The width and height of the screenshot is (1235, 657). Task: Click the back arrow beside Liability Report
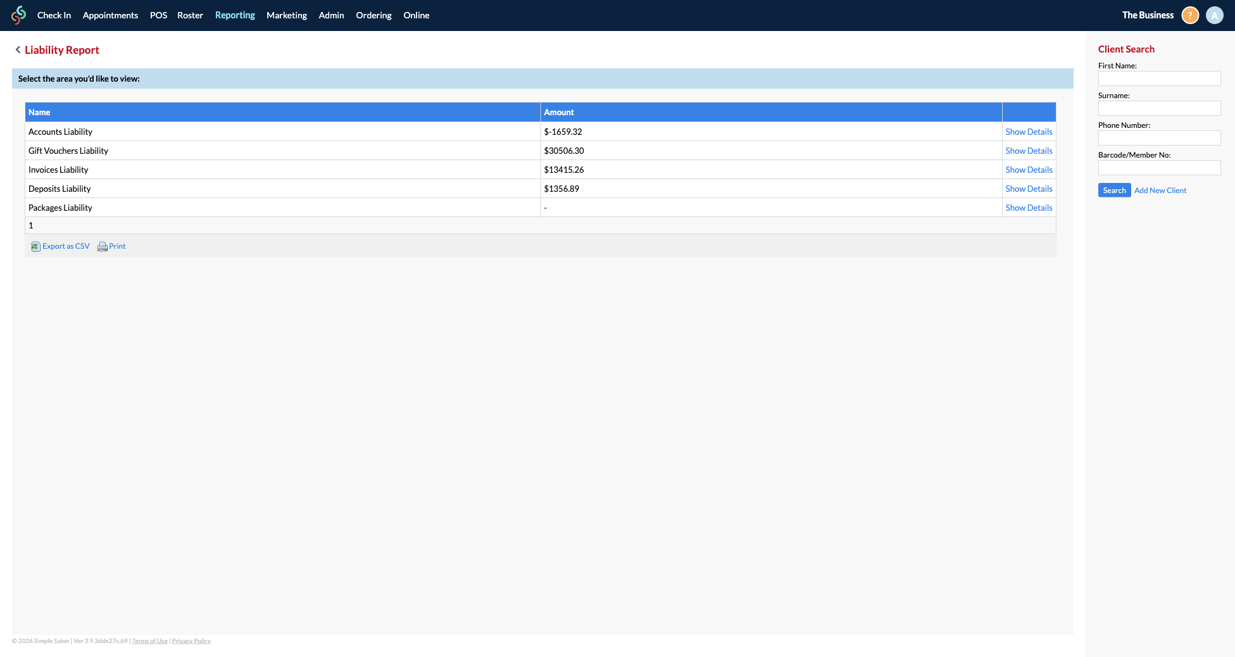coord(18,50)
